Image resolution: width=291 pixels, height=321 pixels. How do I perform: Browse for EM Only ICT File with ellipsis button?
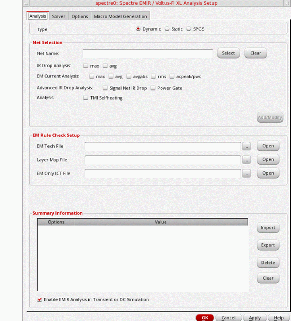246,174
